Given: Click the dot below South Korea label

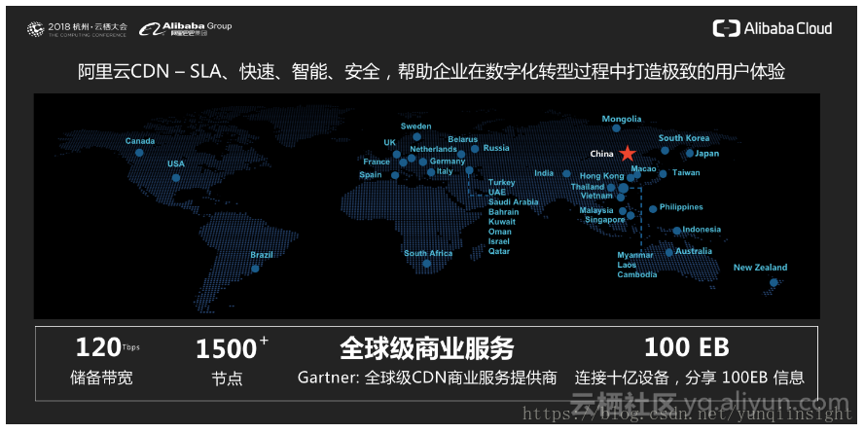Looking at the screenshot, I should coord(666,151).
